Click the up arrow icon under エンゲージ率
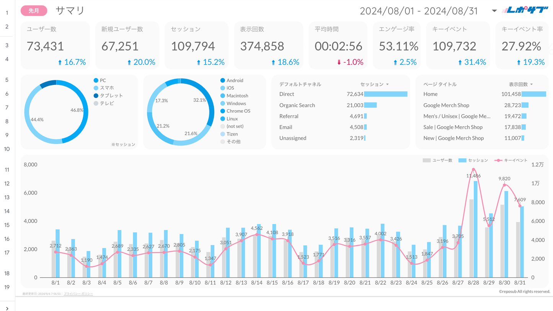The width and height of the screenshot is (553, 311). 395,62
